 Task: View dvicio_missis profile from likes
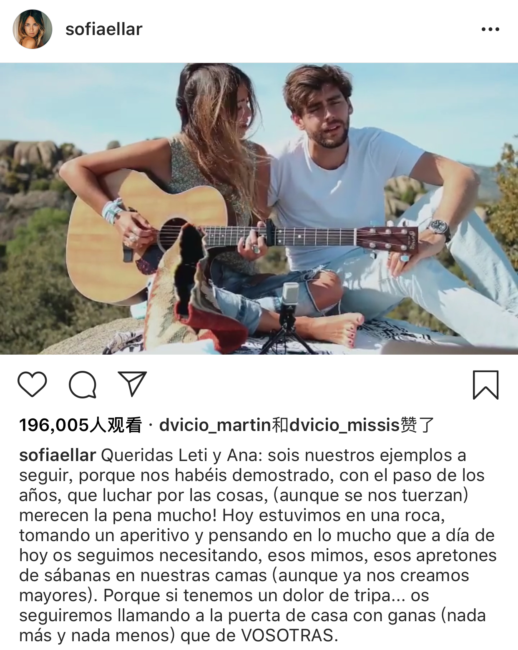344,425
